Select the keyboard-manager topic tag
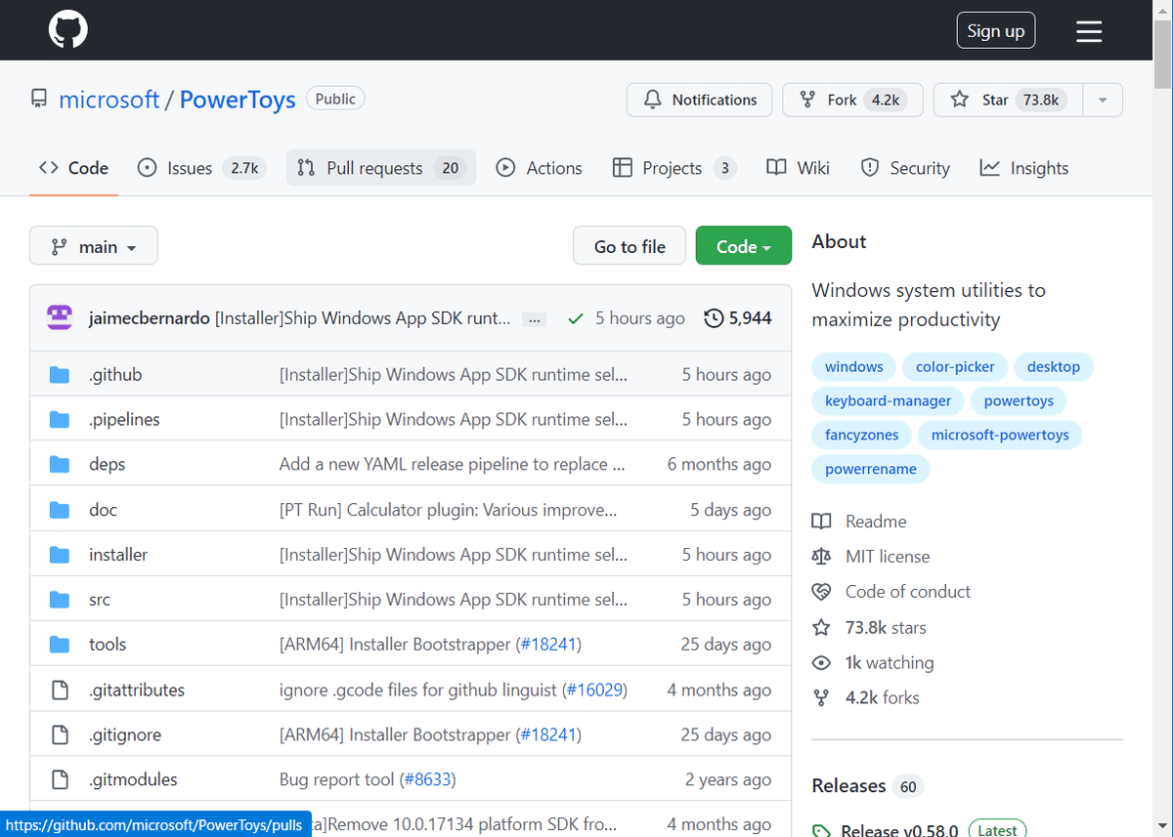Screen dimensions: 1173x837 pyautogui.click(x=888, y=401)
